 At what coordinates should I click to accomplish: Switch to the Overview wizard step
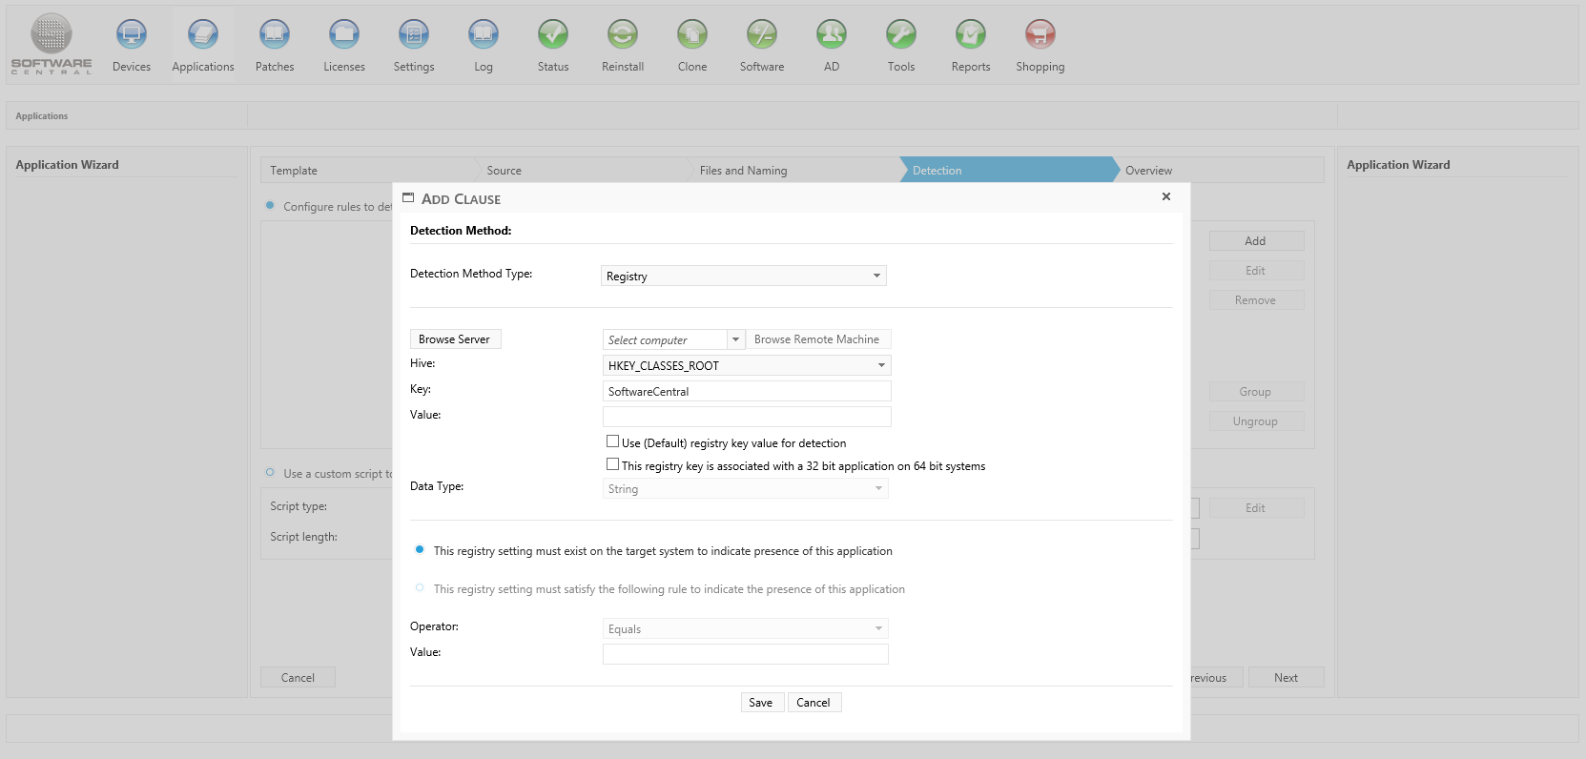click(1148, 171)
